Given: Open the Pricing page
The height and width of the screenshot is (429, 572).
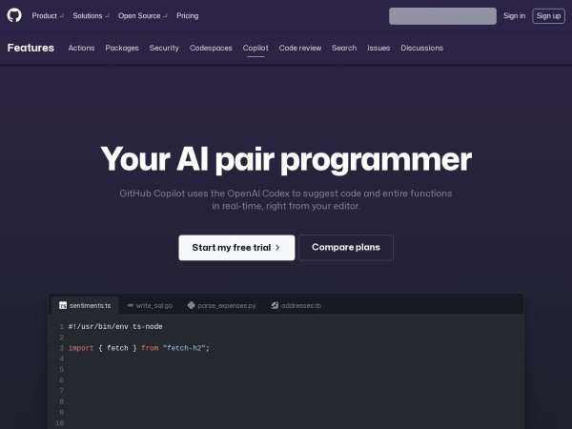Looking at the screenshot, I should click(x=188, y=15).
